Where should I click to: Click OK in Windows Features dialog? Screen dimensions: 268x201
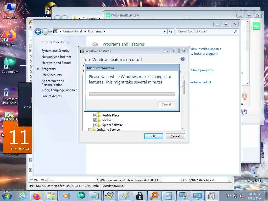coord(154,136)
